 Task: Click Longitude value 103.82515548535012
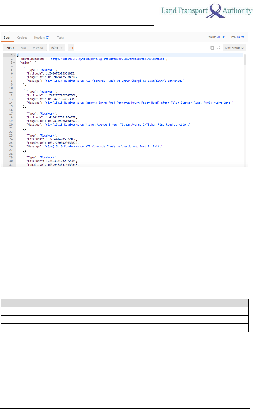tap(63, 99)
